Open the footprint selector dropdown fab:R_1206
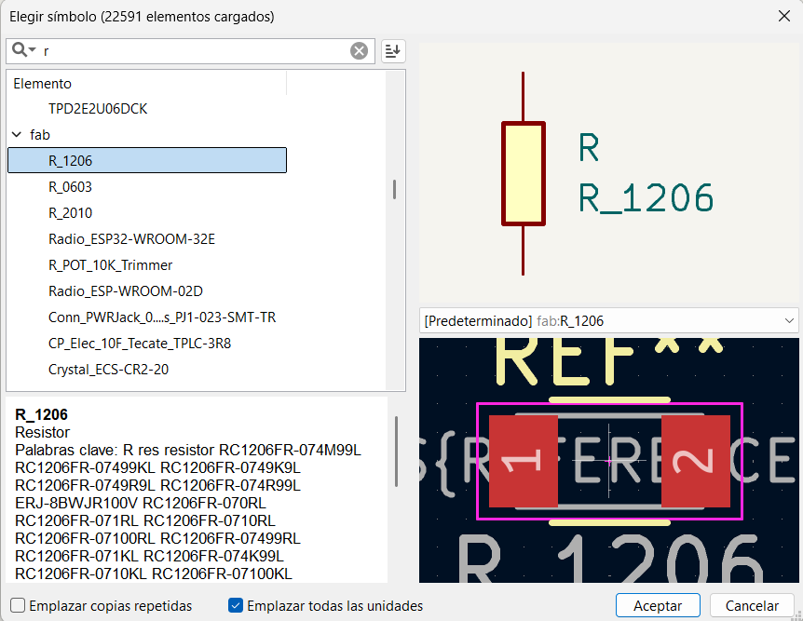 pos(608,321)
